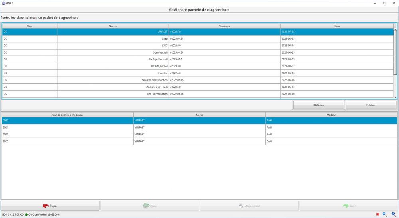The height and width of the screenshot is (218, 399).
Task: Click the disabled Acasă button
Action: click(x=150, y=206)
